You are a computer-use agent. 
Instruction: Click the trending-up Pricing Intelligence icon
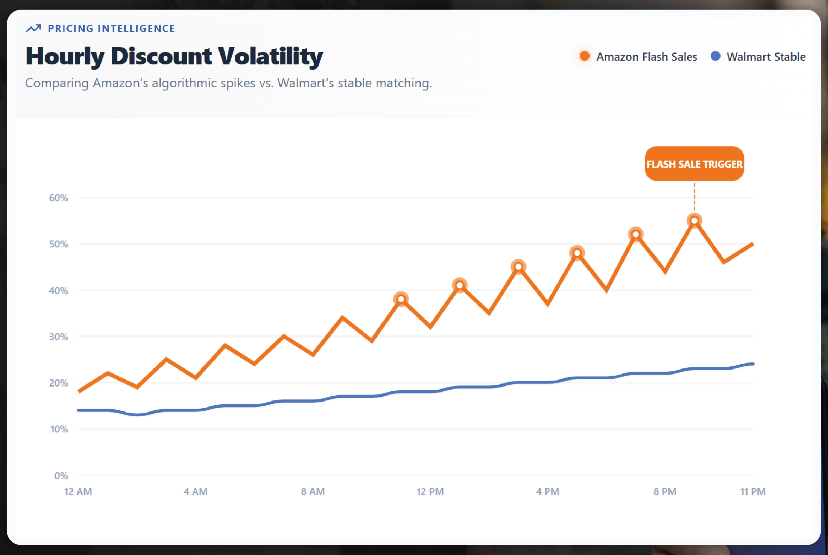pyautogui.click(x=34, y=28)
